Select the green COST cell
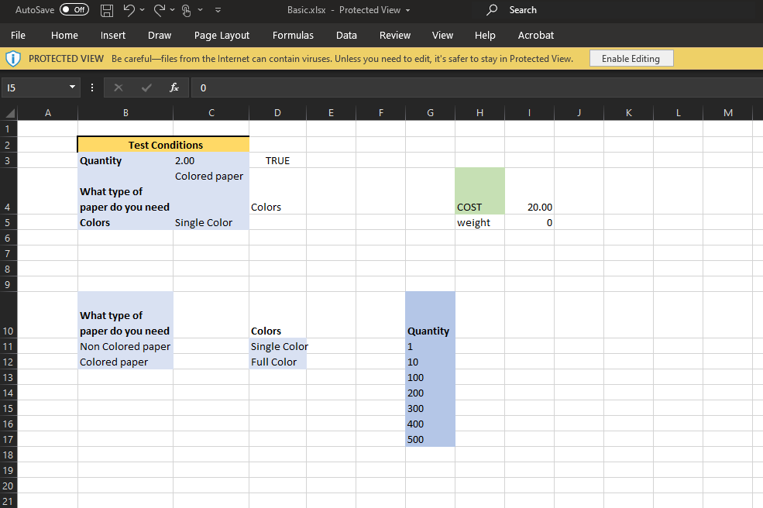 pos(479,191)
